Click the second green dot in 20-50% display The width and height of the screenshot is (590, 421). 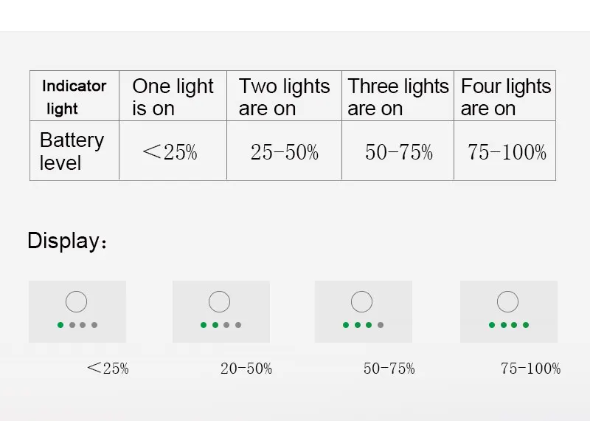pos(215,325)
